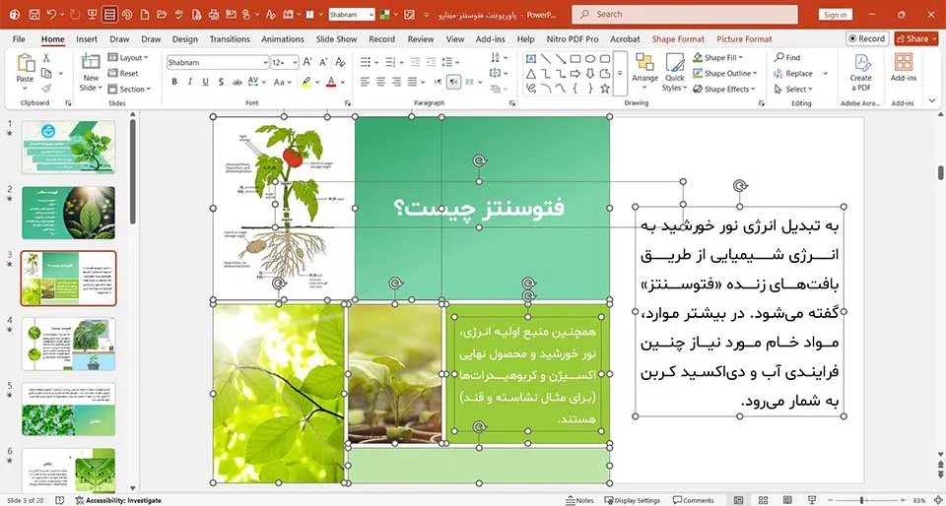Click the Accessibility: Investigate status item

118,500
